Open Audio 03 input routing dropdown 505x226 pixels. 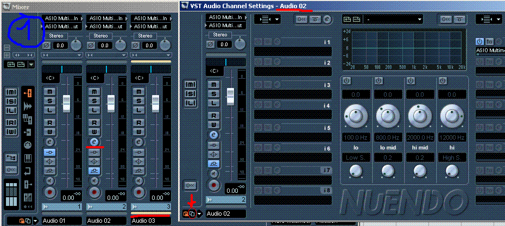click(151, 18)
